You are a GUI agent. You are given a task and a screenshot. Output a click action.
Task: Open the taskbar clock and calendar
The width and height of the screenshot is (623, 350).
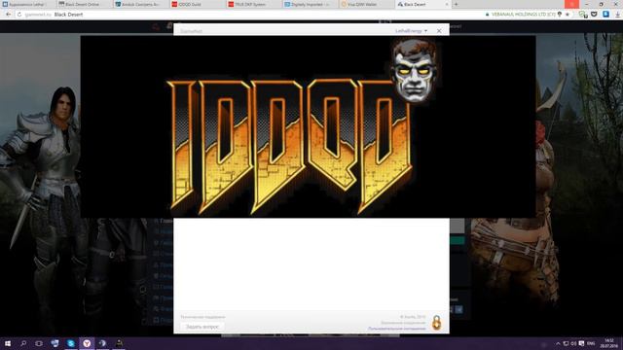click(609, 343)
